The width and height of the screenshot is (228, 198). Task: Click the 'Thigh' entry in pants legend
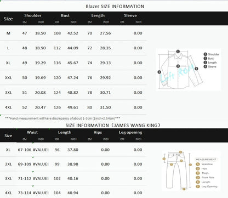click(205, 173)
